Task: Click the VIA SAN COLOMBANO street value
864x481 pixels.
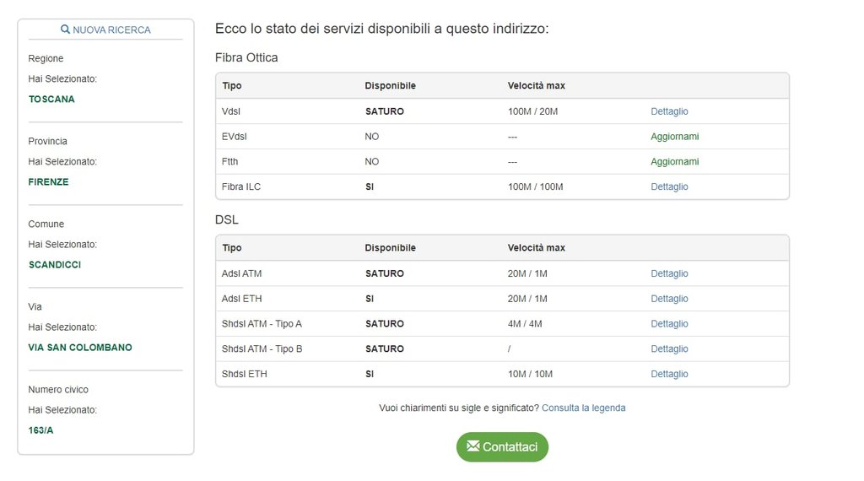Action: click(x=80, y=348)
